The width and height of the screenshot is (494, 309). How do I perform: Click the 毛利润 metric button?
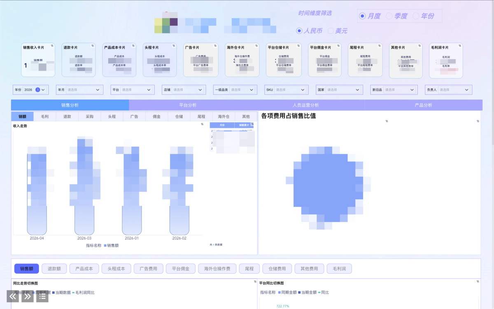coord(339,269)
